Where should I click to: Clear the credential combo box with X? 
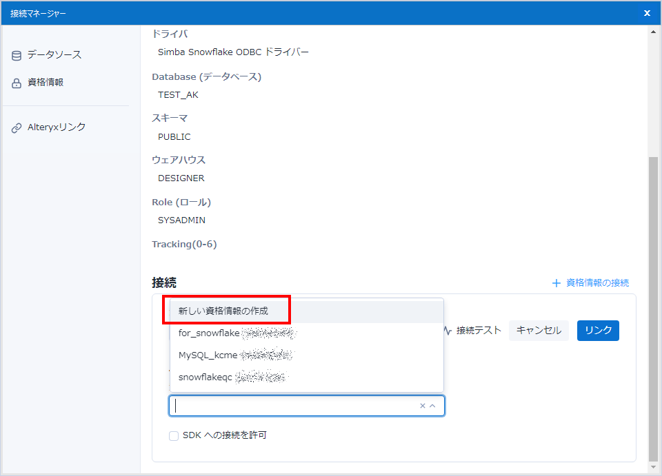(x=423, y=406)
